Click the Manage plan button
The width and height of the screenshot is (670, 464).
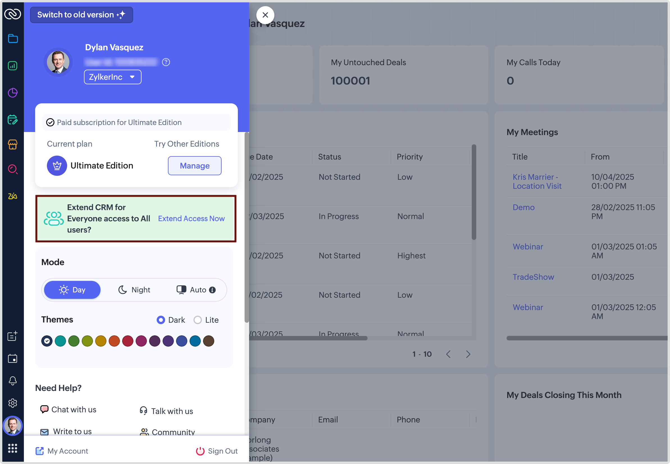point(195,166)
